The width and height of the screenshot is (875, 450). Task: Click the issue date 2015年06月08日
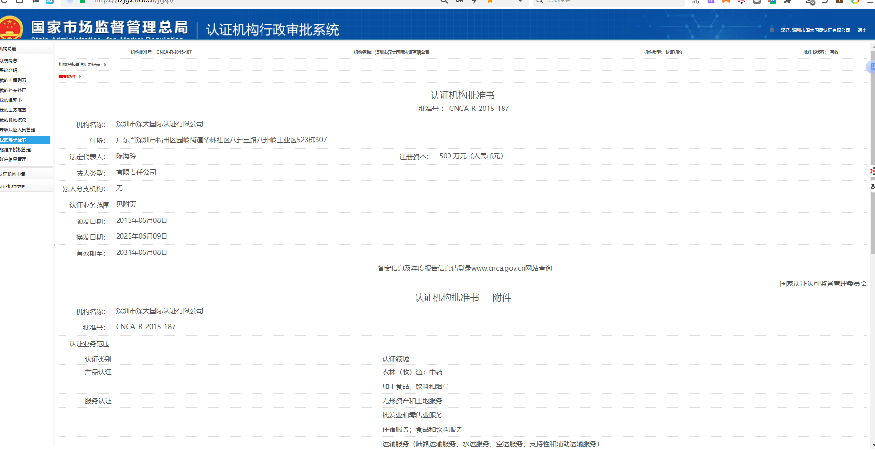[x=142, y=220]
